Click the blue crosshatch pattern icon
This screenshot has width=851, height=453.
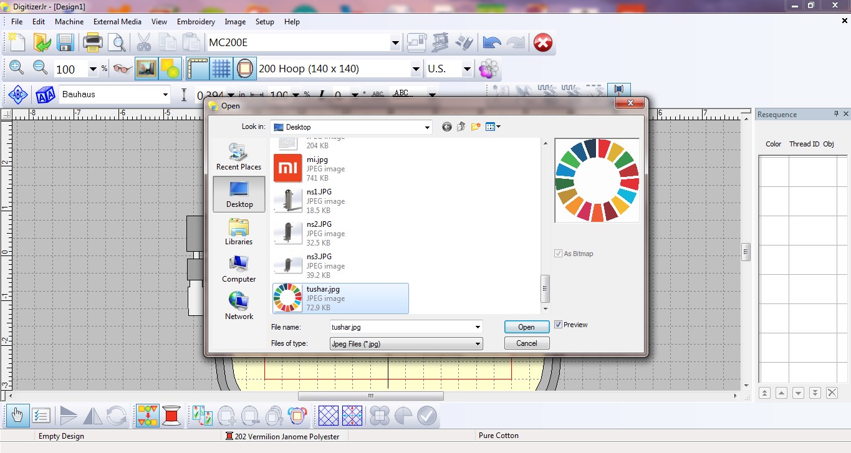tap(329, 415)
